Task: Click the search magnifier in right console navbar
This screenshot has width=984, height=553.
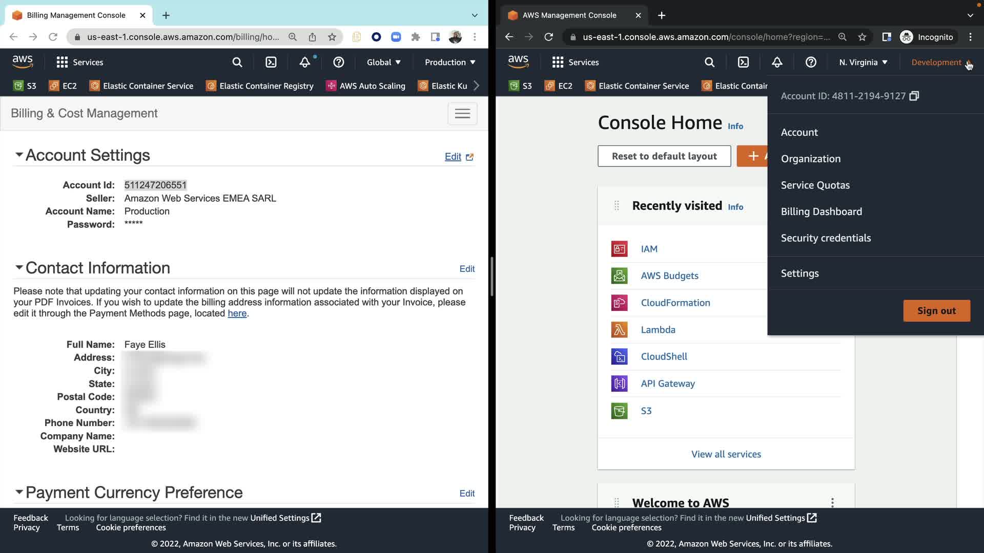Action: point(709,62)
